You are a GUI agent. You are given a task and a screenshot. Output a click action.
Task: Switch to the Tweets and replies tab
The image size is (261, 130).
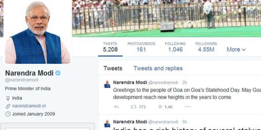click(x=158, y=68)
